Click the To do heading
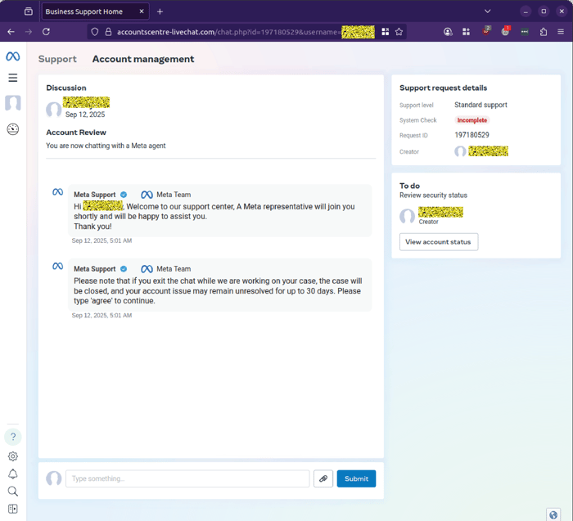Image resolution: width=573 pixels, height=521 pixels. (x=409, y=186)
